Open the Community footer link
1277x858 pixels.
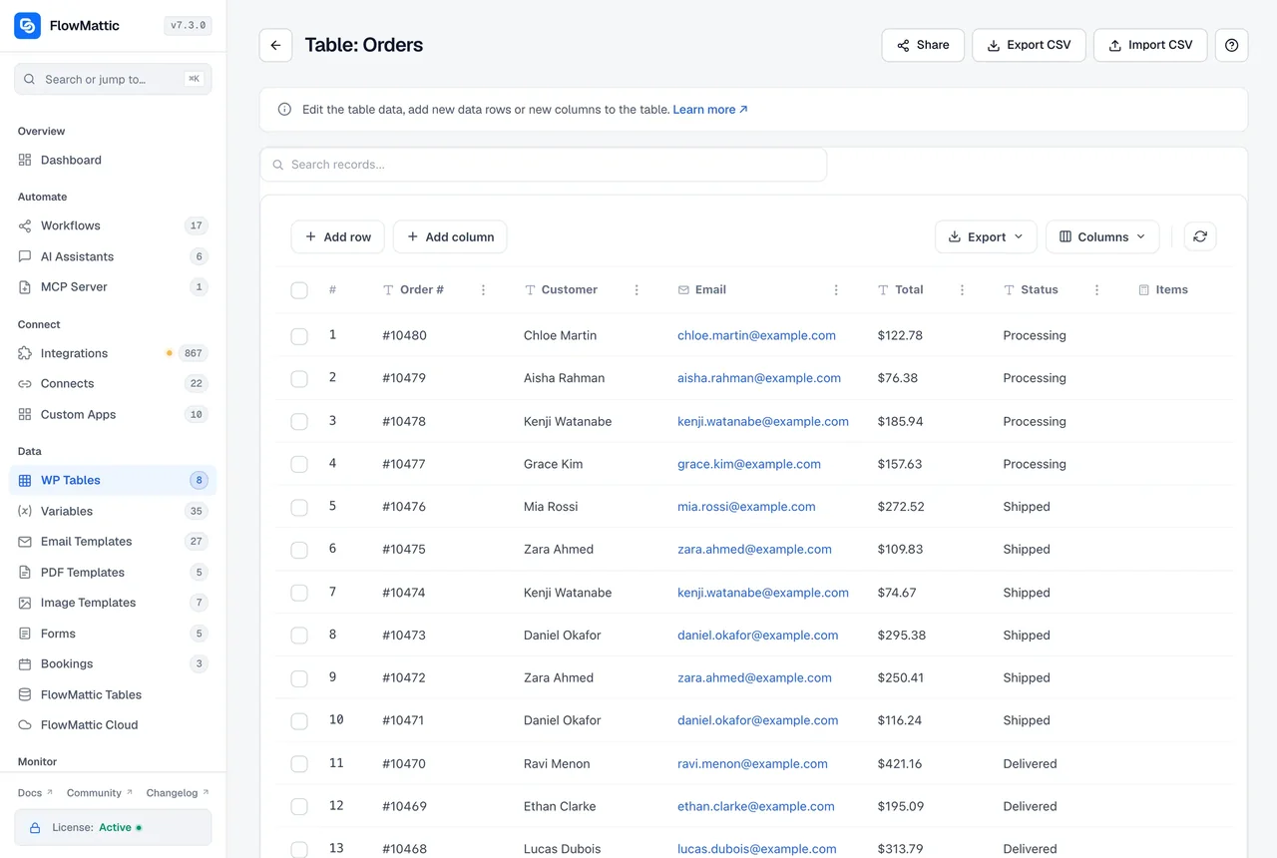(x=100, y=793)
